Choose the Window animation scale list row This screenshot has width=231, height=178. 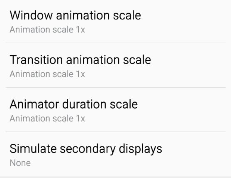(115, 22)
